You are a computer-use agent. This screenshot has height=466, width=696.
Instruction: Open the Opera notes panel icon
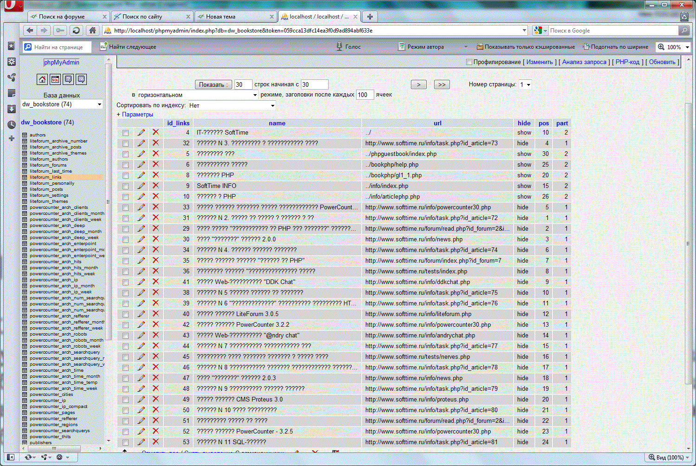click(x=12, y=93)
